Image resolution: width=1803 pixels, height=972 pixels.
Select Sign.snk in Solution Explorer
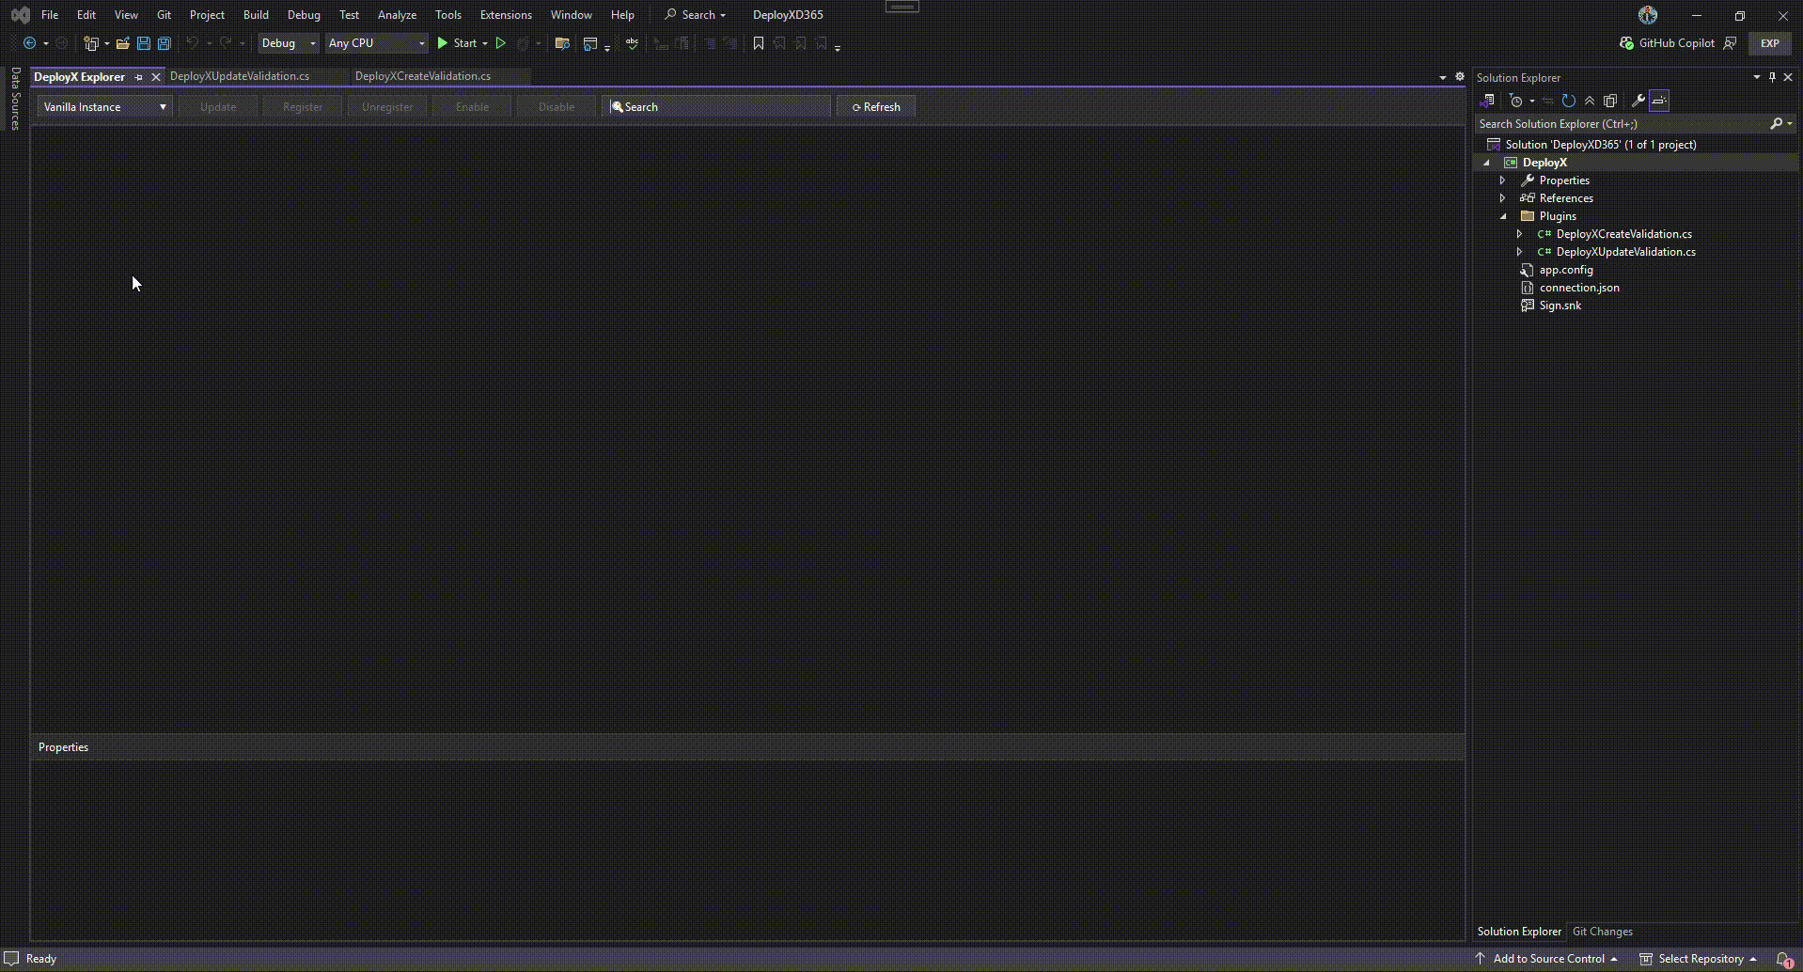[x=1560, y=306]
